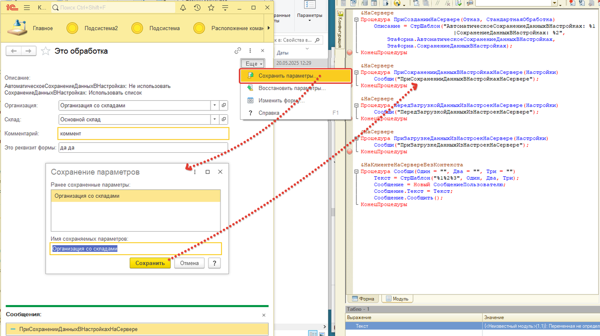Collapse procedure ПриЗагрузкеДанныхИзНастроекНаСервере

coord(356,138)
